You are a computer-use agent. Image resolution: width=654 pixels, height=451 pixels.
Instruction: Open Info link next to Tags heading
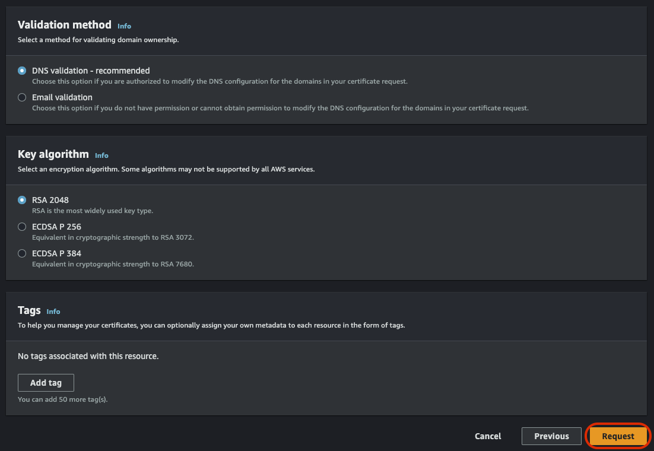click(x=53, y=311)
